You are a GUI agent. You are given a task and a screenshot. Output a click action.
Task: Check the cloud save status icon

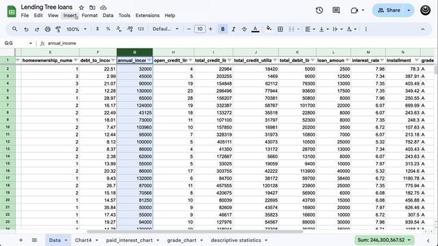(103, 8)
